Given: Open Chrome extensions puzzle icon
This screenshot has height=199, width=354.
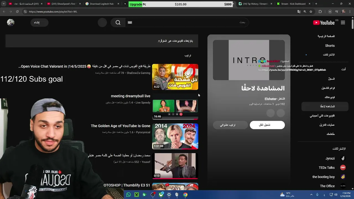Looking at the screenshot, I should coord(320,12).
